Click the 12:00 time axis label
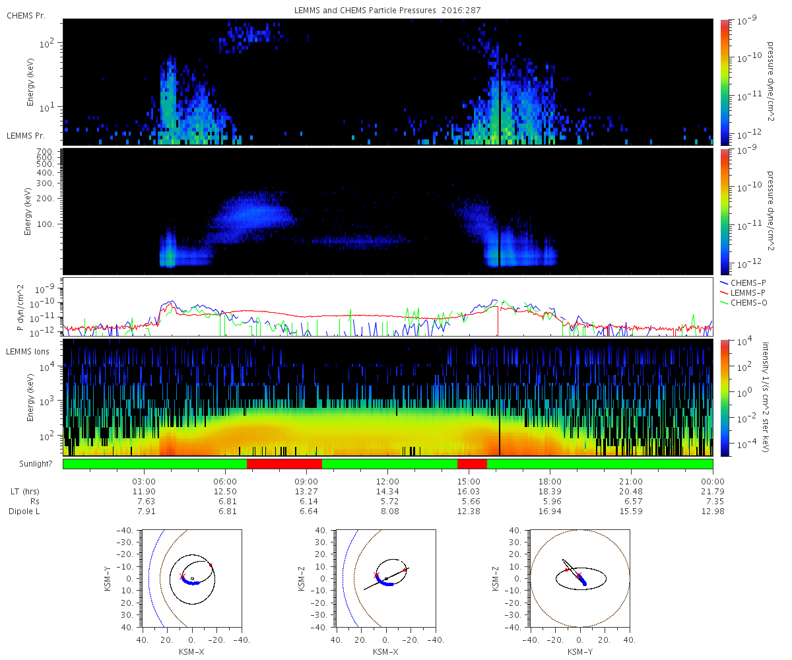This screenshot has height=660, width=792. [x=387, y=481]
